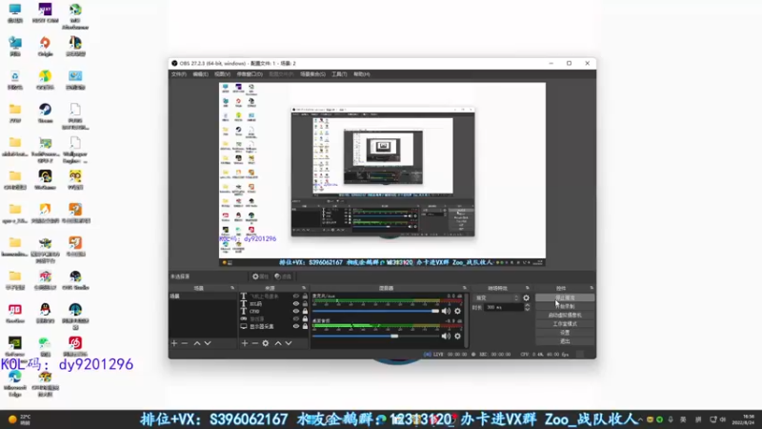The height and width of the screenshot is (429, 762).
Task: Open WeGame desktop shortcut
Action: point(45,179)
